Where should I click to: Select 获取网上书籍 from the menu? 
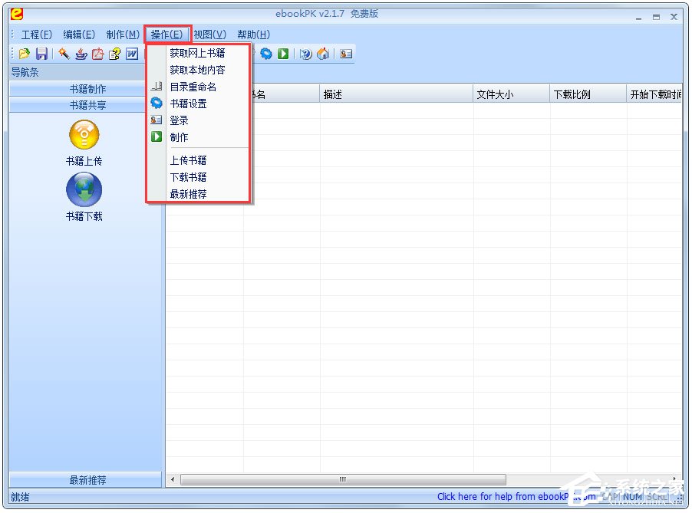click(x=198, y=54)
